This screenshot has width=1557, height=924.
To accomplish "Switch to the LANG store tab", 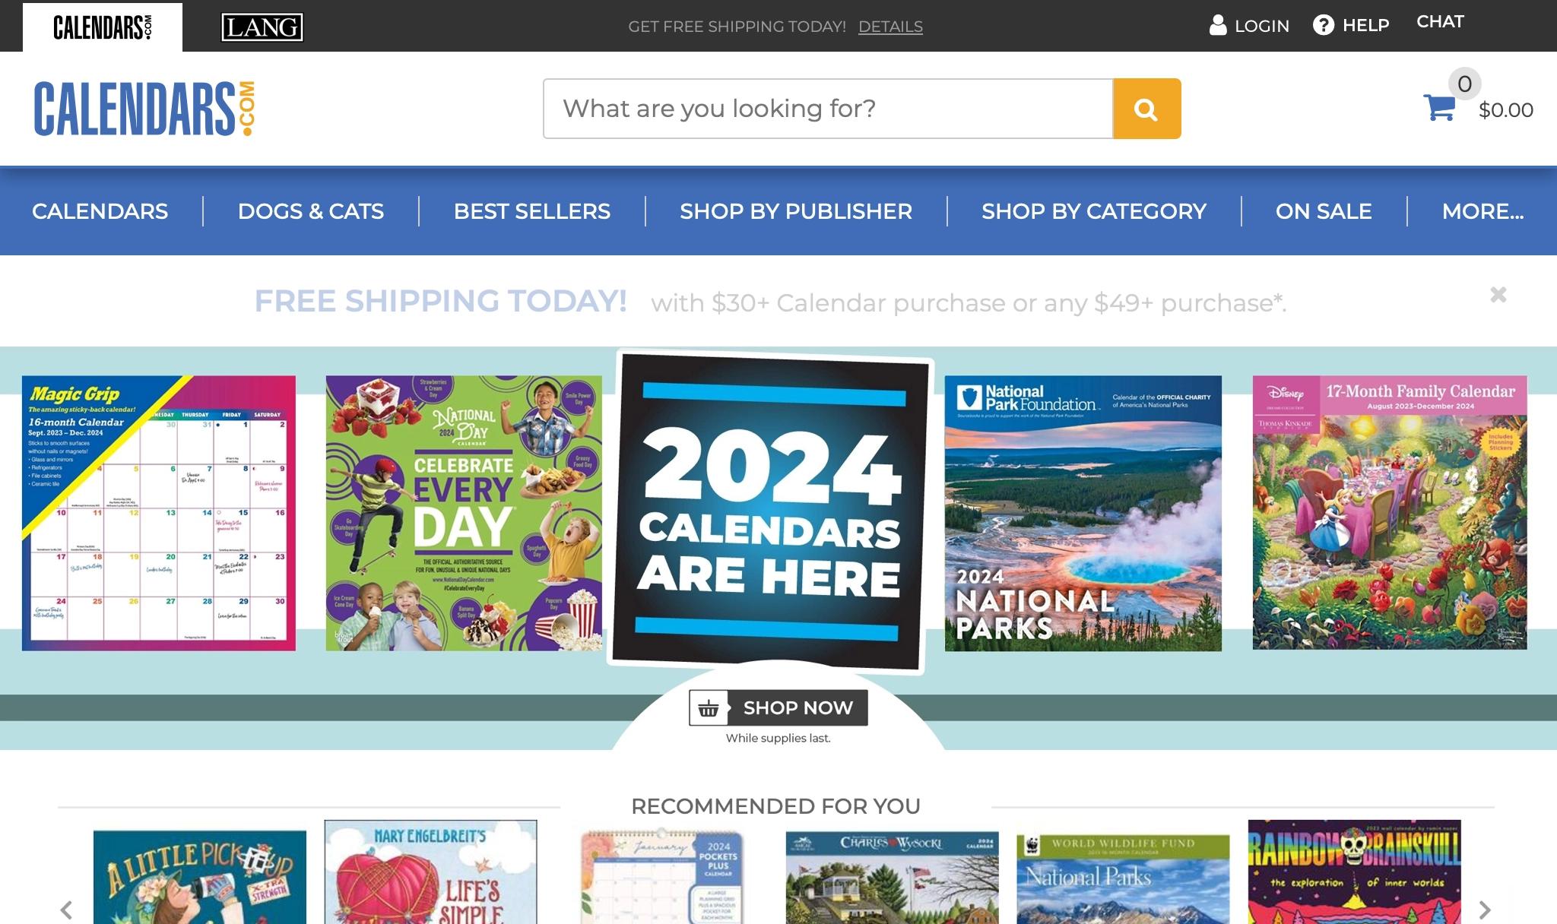I will pos(262,27).
